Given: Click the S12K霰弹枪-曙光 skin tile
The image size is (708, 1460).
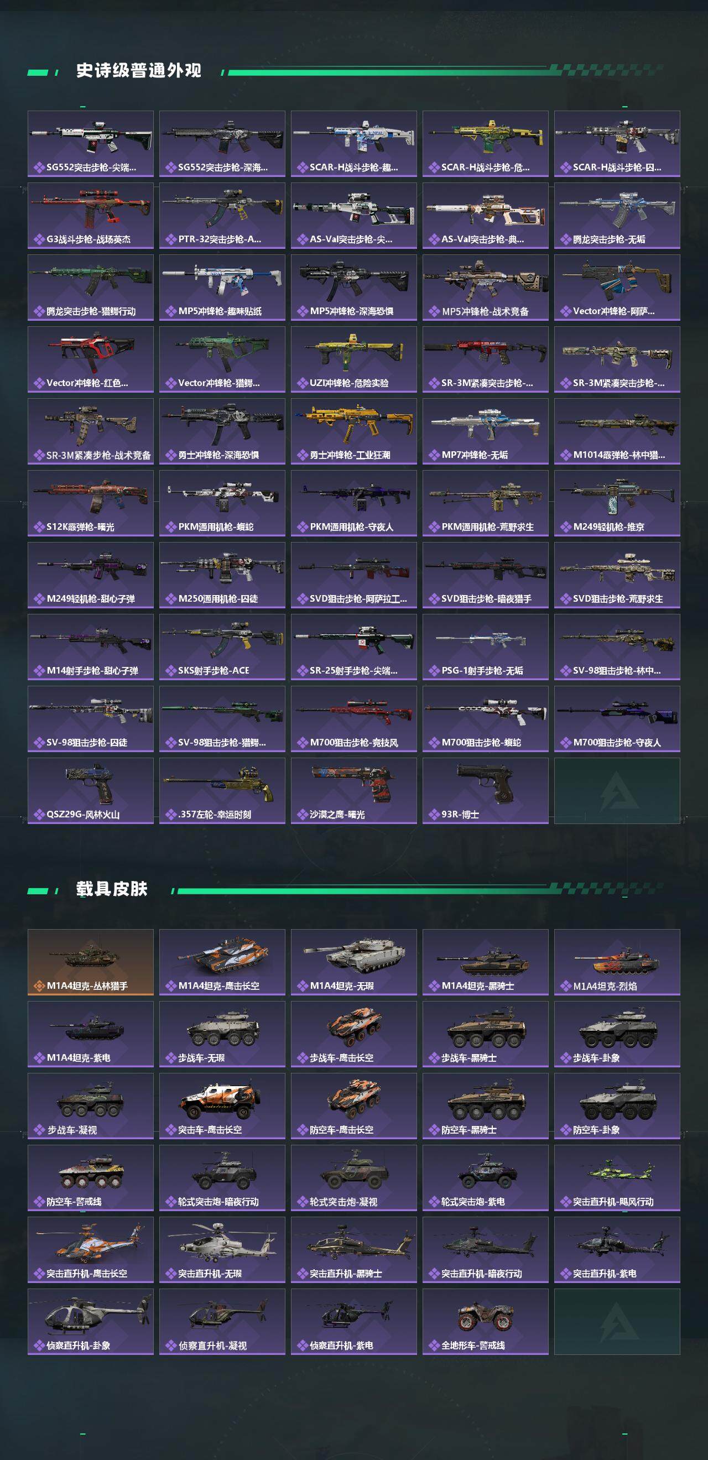Looking at the screenshot, I should [x=91, y=503].
